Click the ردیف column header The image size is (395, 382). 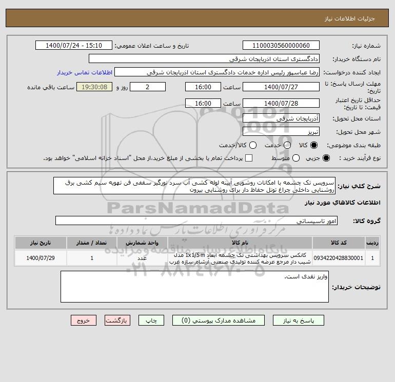click(x=372, y=243)
